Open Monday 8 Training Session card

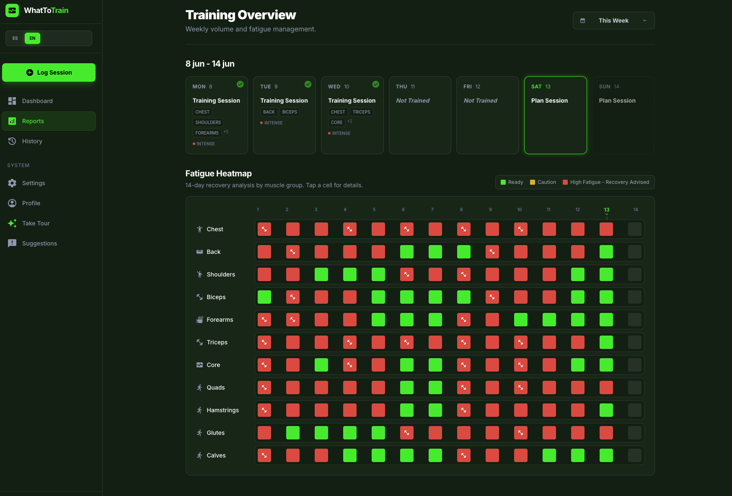click(217, 115)
